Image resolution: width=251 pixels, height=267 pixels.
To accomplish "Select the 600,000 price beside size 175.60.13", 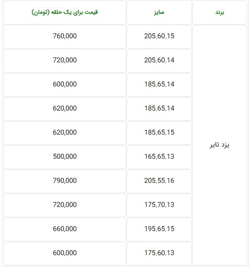I will (65, 253).
